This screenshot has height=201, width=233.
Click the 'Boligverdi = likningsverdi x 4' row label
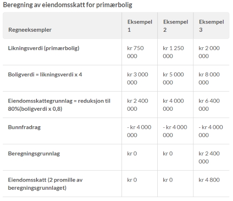coord(45,75)
